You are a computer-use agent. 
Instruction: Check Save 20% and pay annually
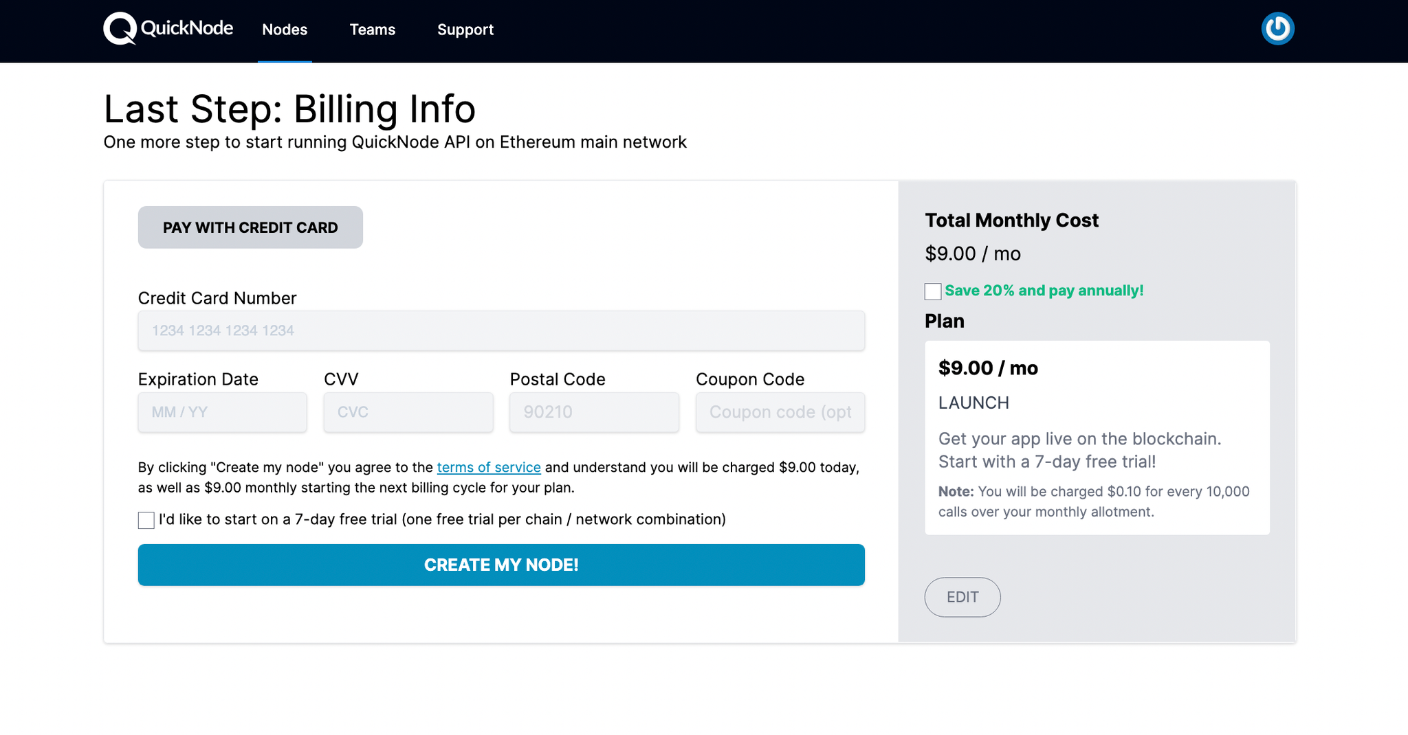933,291
